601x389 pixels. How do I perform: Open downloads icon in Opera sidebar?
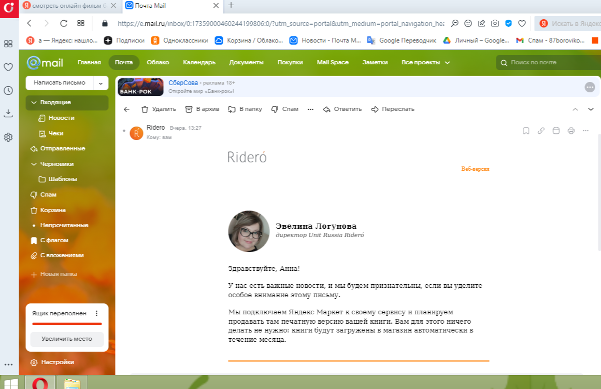[x=8, y=114]
